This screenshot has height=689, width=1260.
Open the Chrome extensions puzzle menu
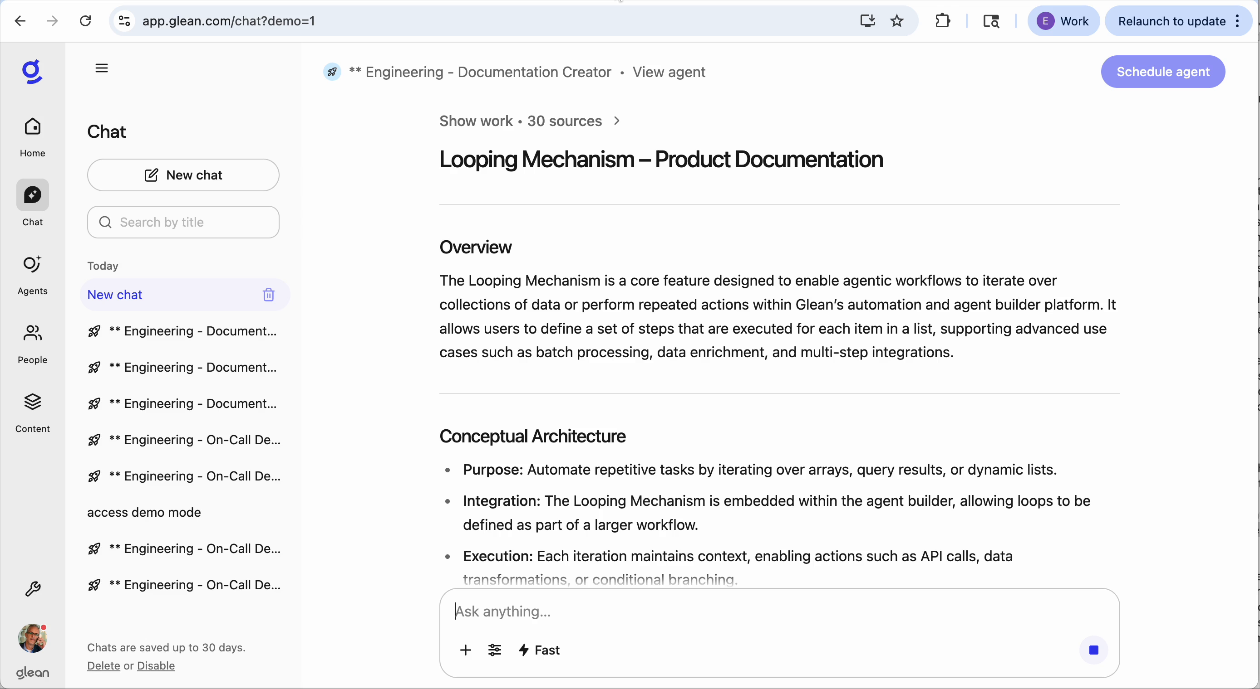click(x=943, y=20)
